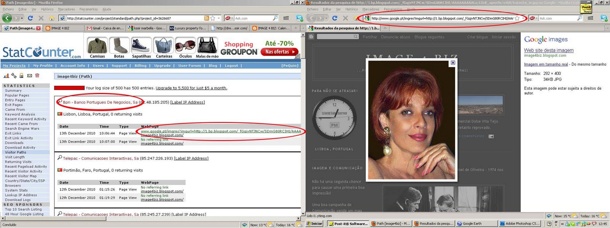Click Label IP Address for 62.48.185.205

pyautogui.click(x=188, y=102)
